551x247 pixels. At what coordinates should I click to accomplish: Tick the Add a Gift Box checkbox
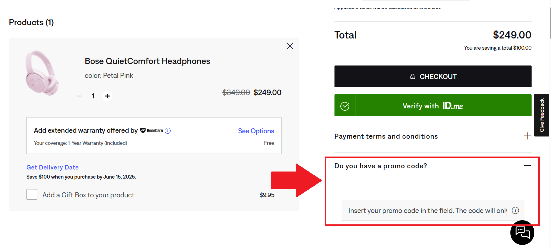[32, 194]
